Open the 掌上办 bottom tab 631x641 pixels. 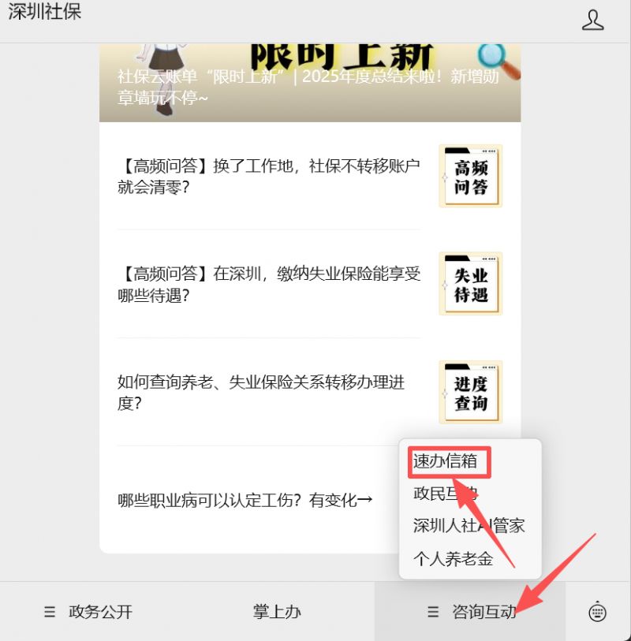click(x=277, y=612)
